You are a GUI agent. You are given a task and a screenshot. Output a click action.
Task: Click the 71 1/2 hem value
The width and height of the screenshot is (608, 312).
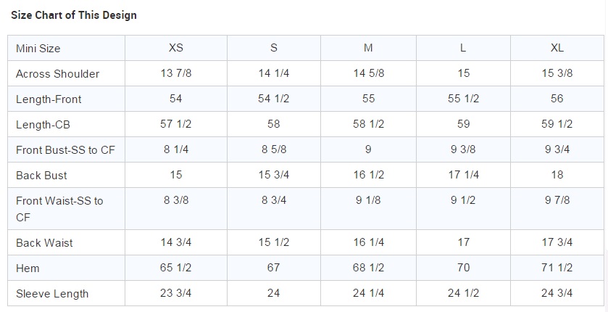[557, 268]
